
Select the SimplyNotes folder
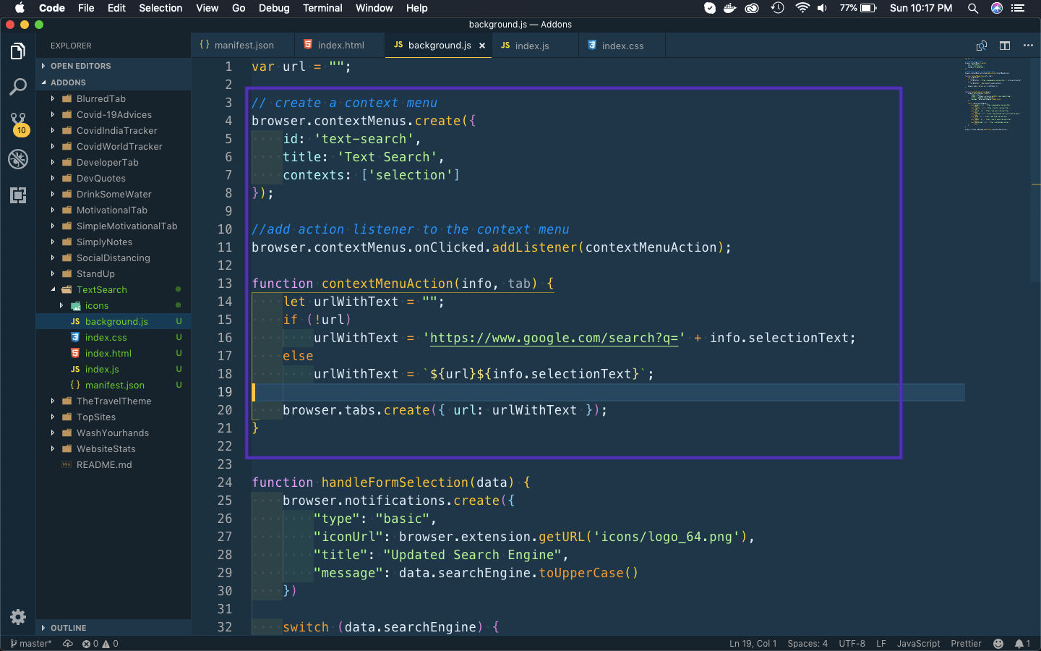tap(113, 242)
